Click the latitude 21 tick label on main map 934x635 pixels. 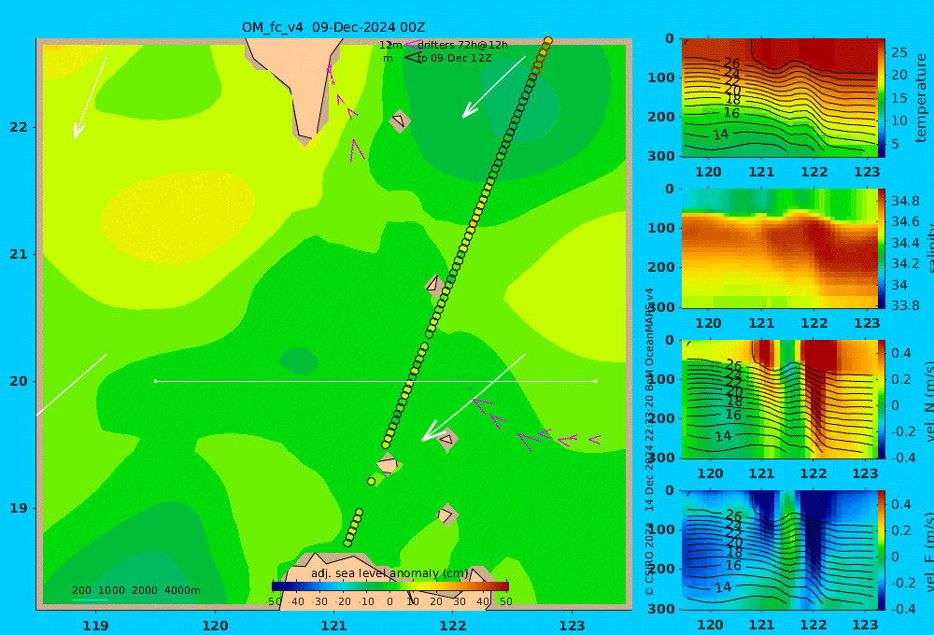[x=19, y=254]
